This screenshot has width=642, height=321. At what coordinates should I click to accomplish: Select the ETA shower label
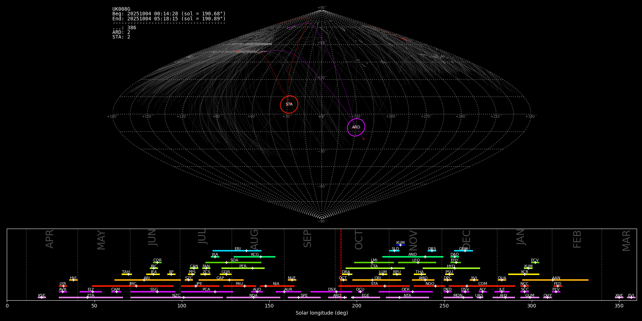(x=91, y=296)
